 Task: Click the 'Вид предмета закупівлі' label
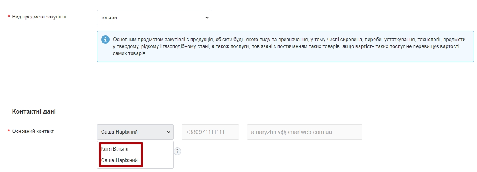pos(39,17)
